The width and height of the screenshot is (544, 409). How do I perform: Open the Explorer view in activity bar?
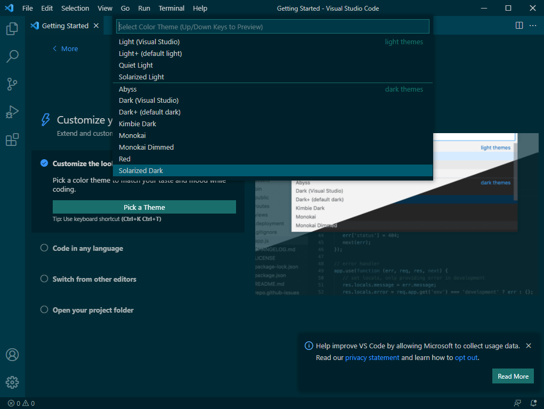click(12, 28)
